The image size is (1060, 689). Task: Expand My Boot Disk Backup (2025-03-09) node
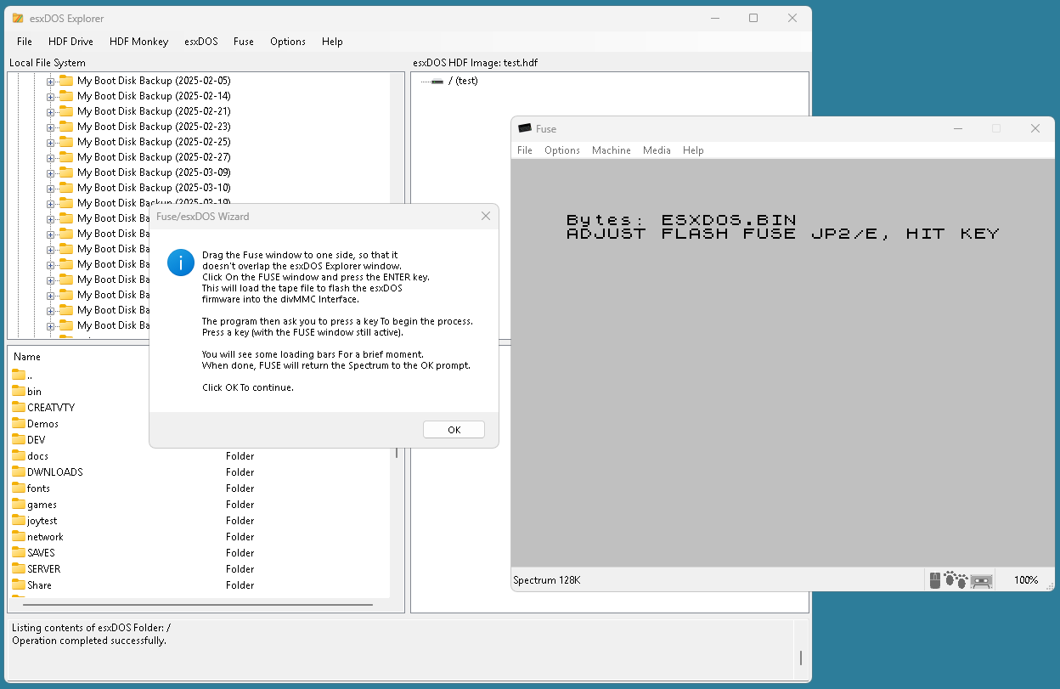pos(50,173)
